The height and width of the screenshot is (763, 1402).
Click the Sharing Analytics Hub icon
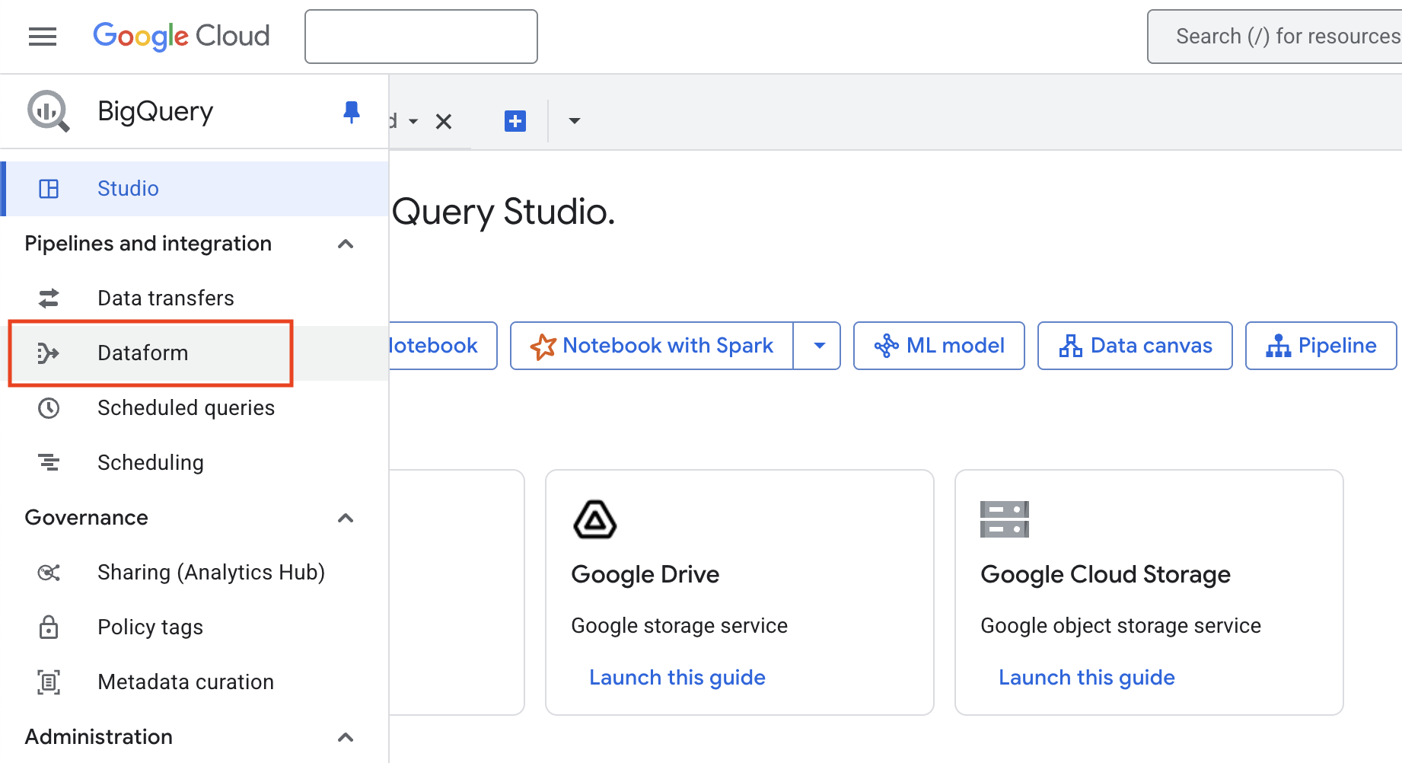pos(49,572)
